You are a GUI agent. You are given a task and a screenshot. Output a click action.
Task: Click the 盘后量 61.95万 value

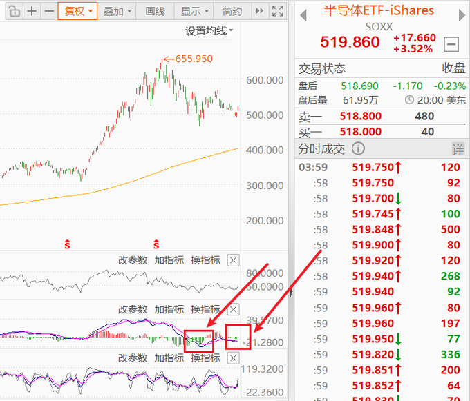[360, 100]
